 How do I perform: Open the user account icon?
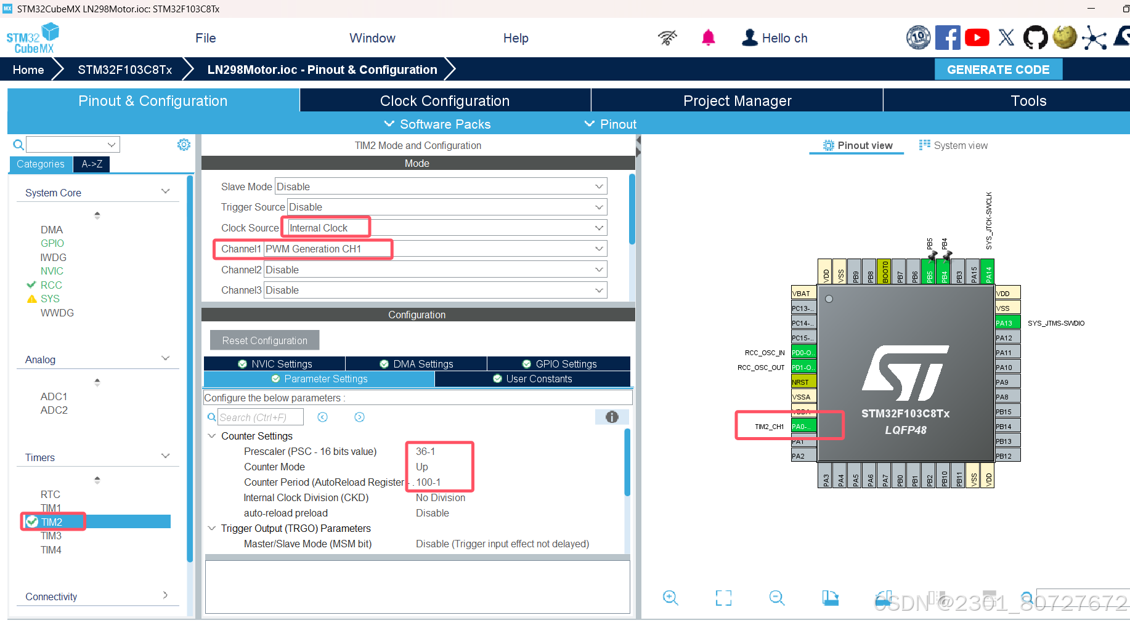(749, 38)
